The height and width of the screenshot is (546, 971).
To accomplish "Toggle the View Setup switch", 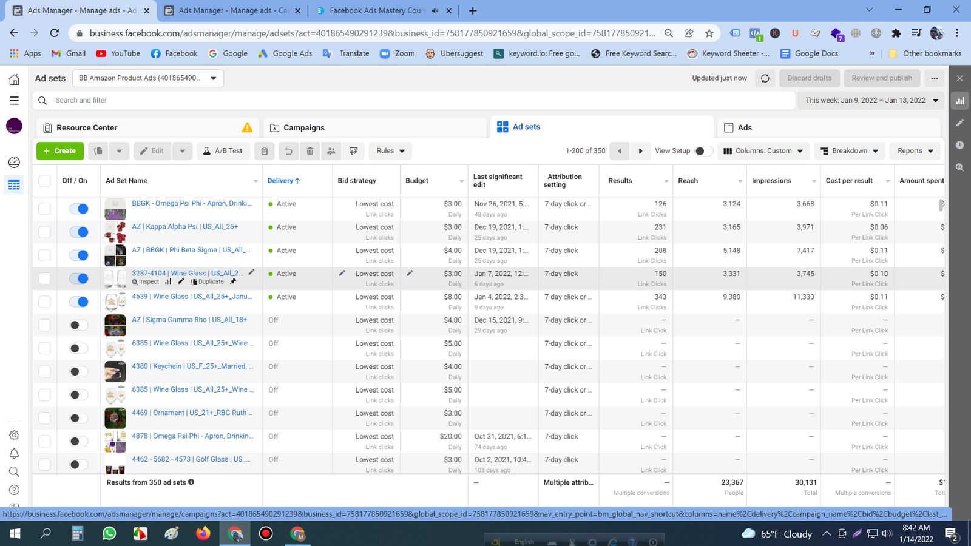I will 703,151.
